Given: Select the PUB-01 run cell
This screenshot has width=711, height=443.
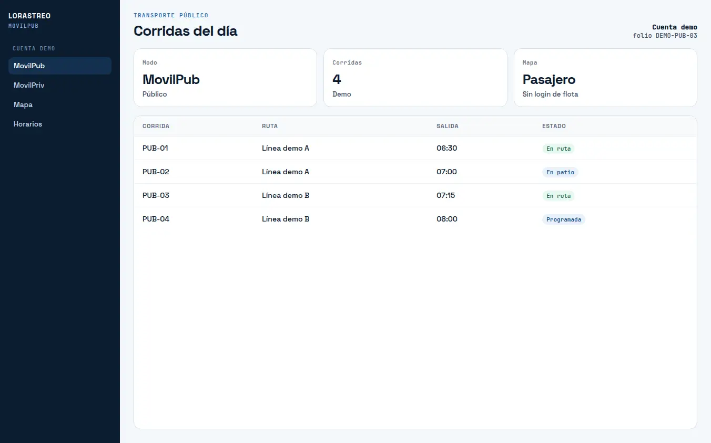Looking at the screenshot, I should pyautogui.click(x=155, y=149).
